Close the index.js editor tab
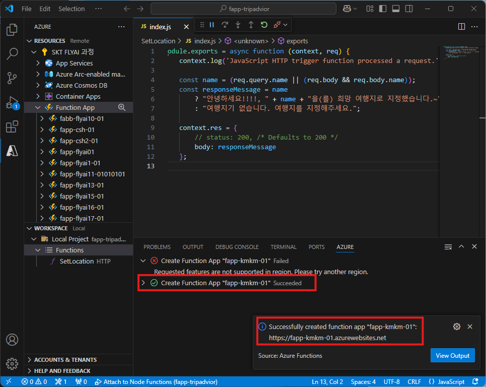The height and width of the screenshot is (387, 486). (x=186, y=27)
